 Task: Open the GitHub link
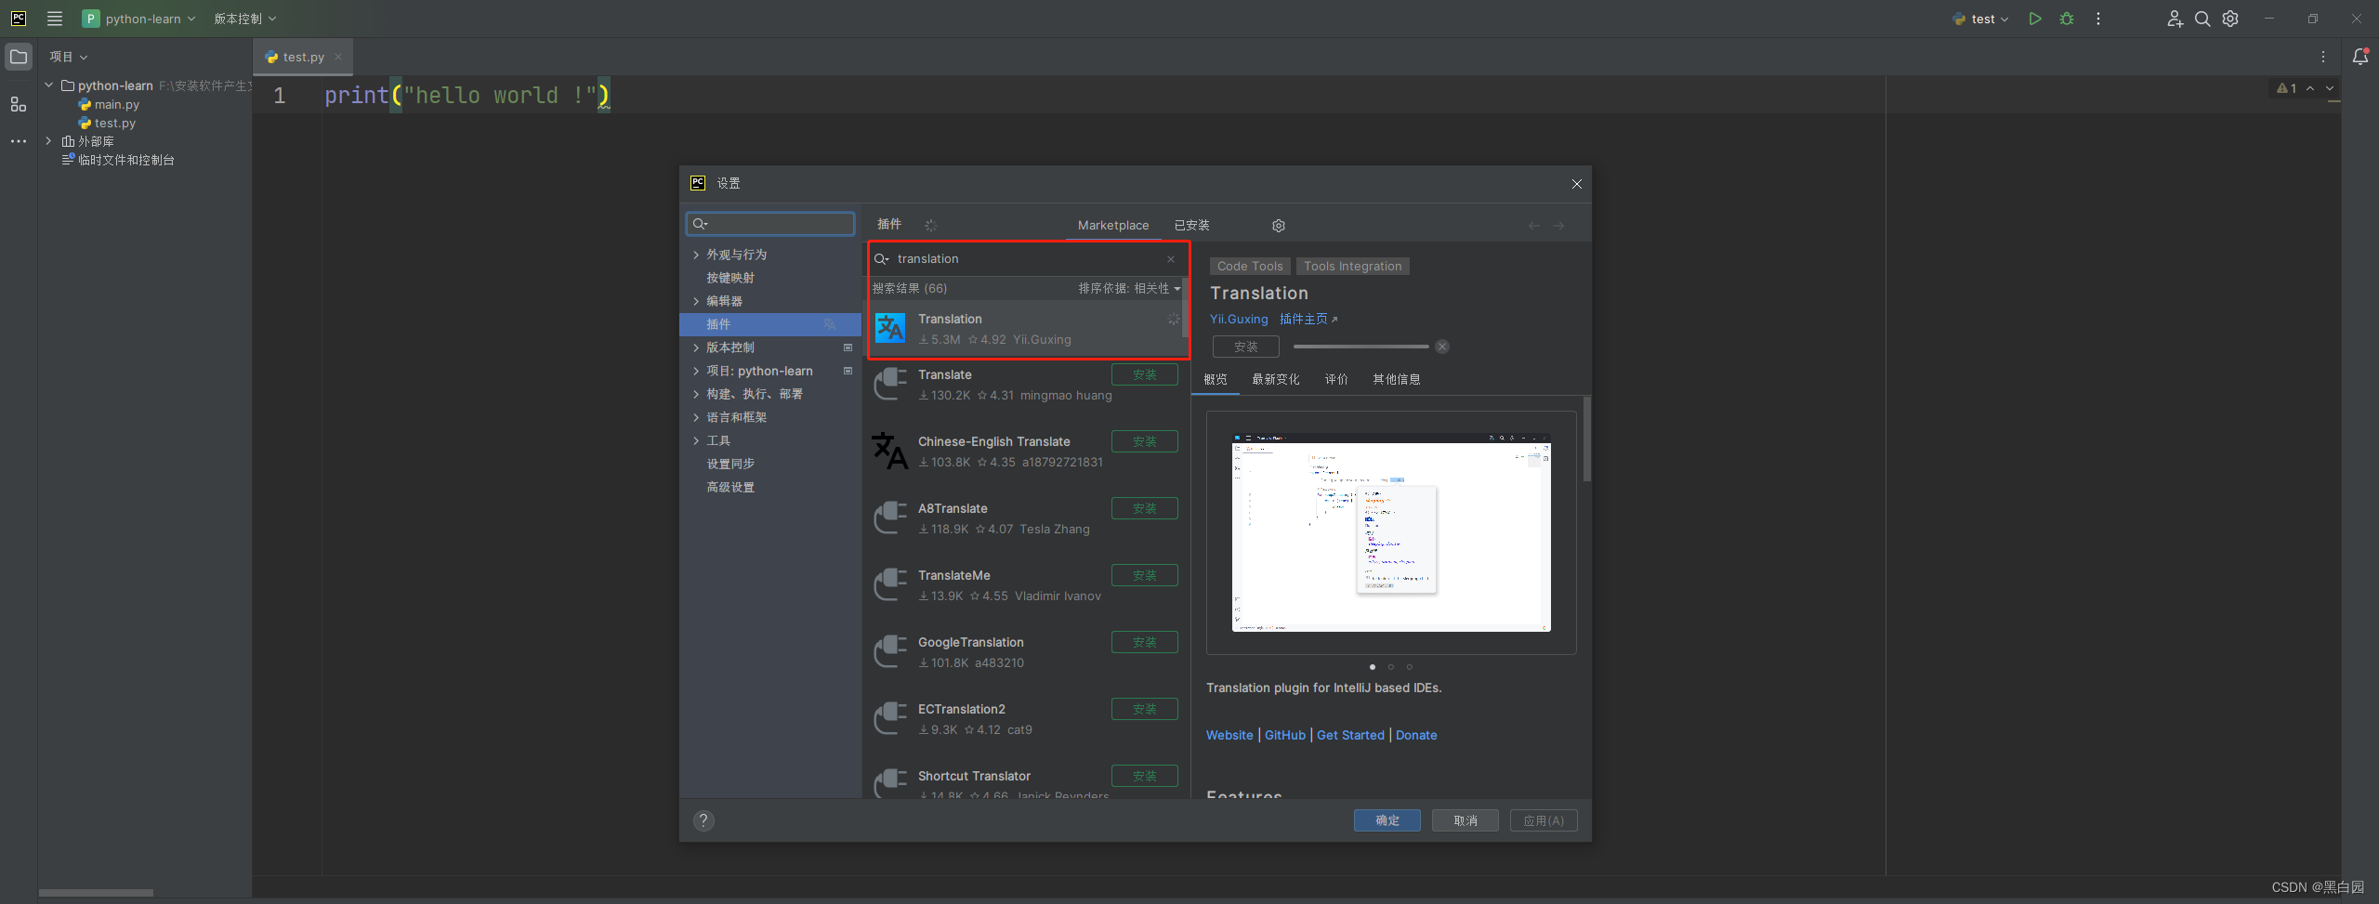click(1285, 735)
